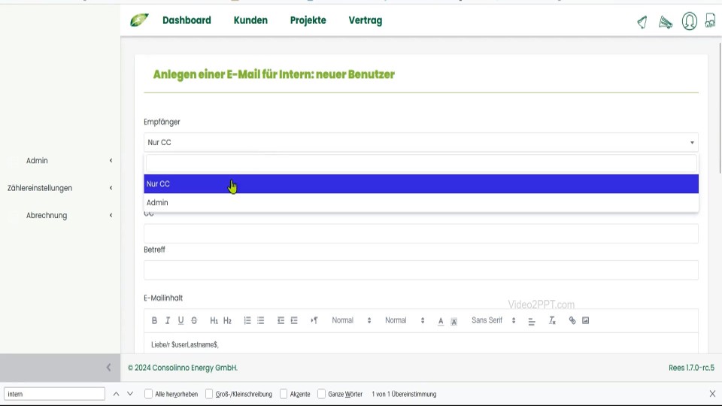
Task: Go to next search match
Action: [130, 394]
